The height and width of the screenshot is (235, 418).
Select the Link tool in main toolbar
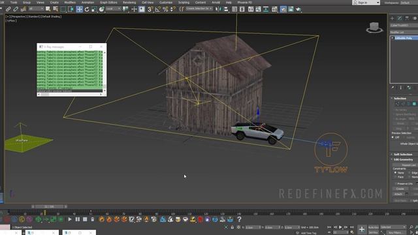click(x=8, y=9)
